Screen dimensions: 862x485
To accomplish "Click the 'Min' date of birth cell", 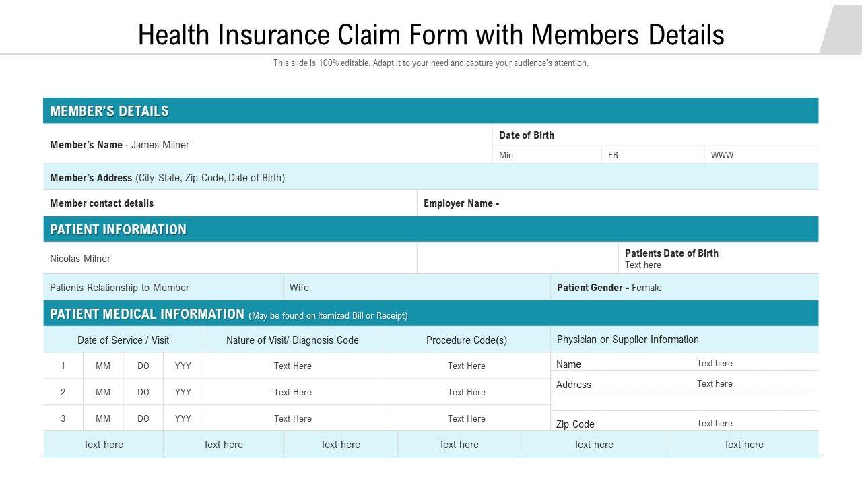I will click(506, 155).
